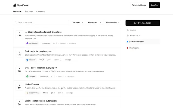Click the UI/UX category tag
Viewport: 173px width, 108px height.
pos(42,60)
